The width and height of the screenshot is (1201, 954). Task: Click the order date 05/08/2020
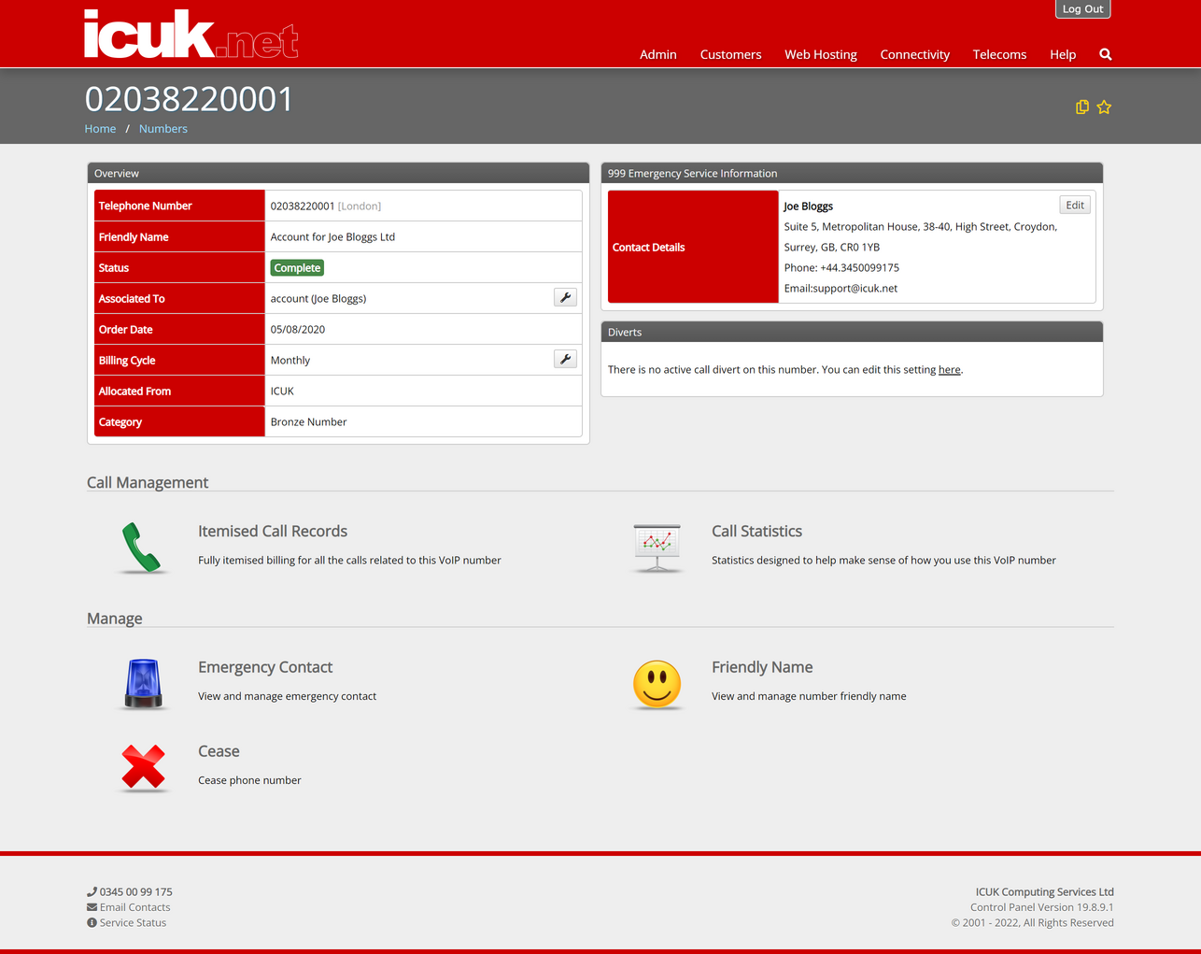298,330
